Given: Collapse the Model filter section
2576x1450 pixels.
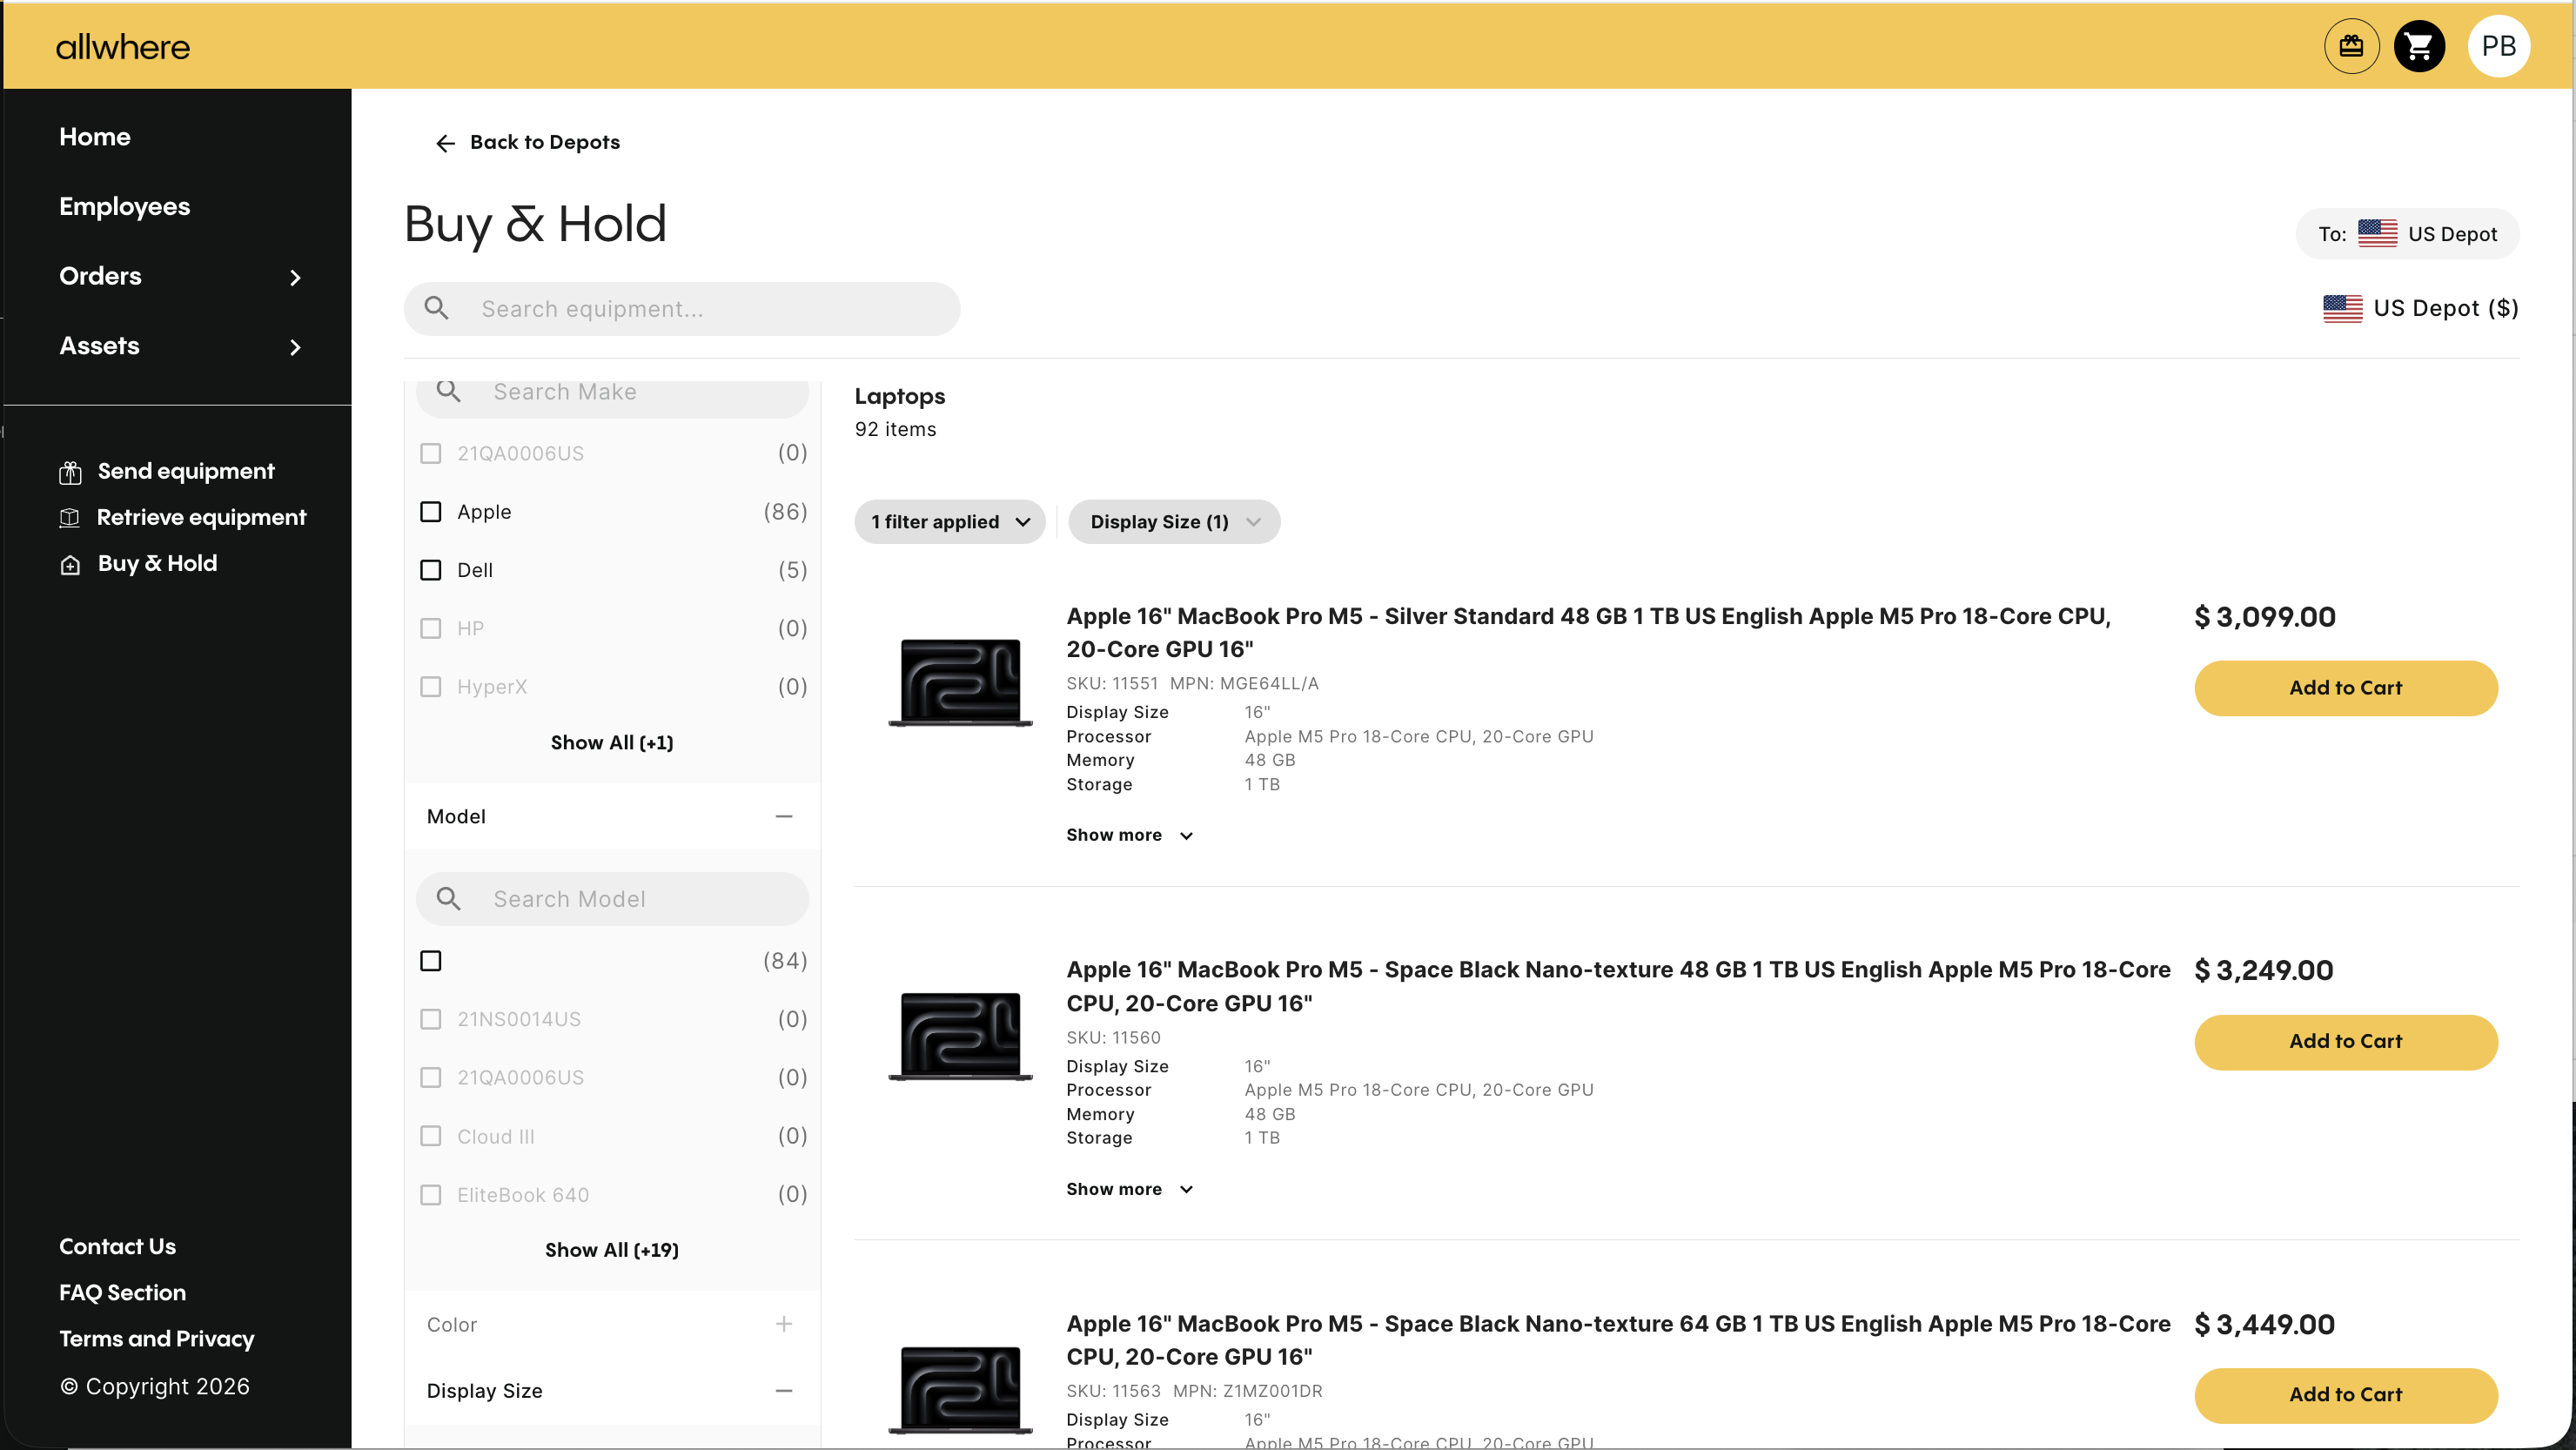Looking at the screenshot, I should pyautogui.click(x=784, y=816).
